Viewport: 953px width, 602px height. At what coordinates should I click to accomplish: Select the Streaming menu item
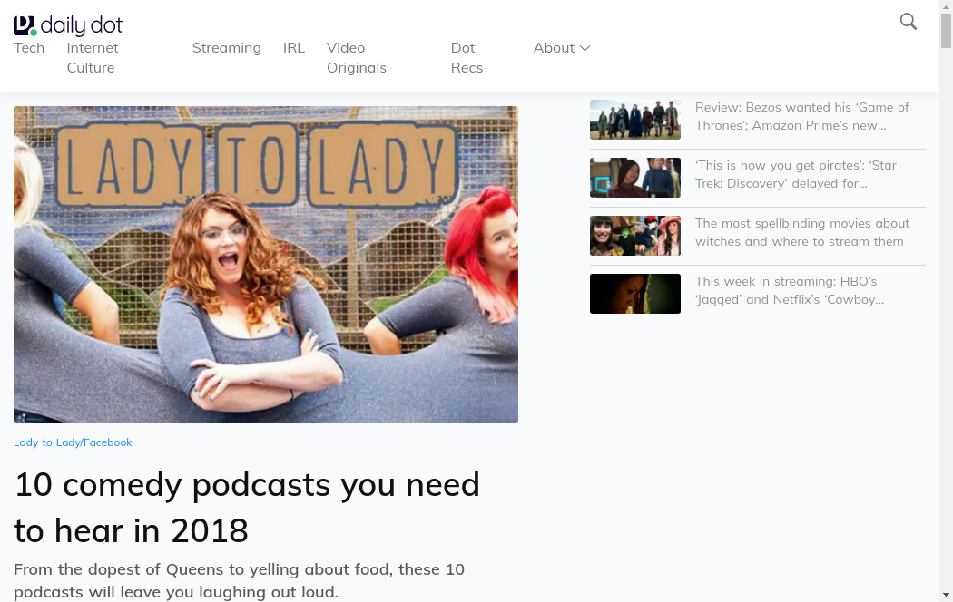pos(226,48)
